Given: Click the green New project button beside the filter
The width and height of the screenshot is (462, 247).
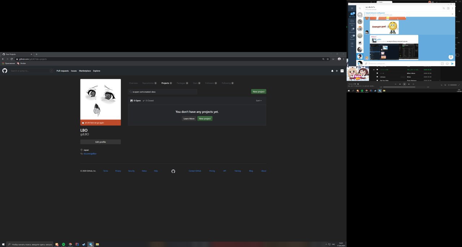Looking at the screenshot, I should (x=258, y=92).
